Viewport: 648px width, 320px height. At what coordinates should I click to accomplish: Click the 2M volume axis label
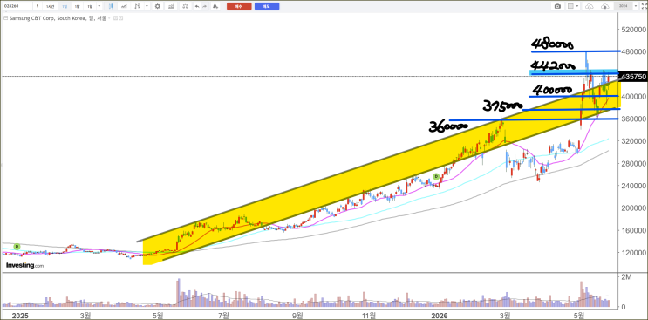click(x=627, y=277)
